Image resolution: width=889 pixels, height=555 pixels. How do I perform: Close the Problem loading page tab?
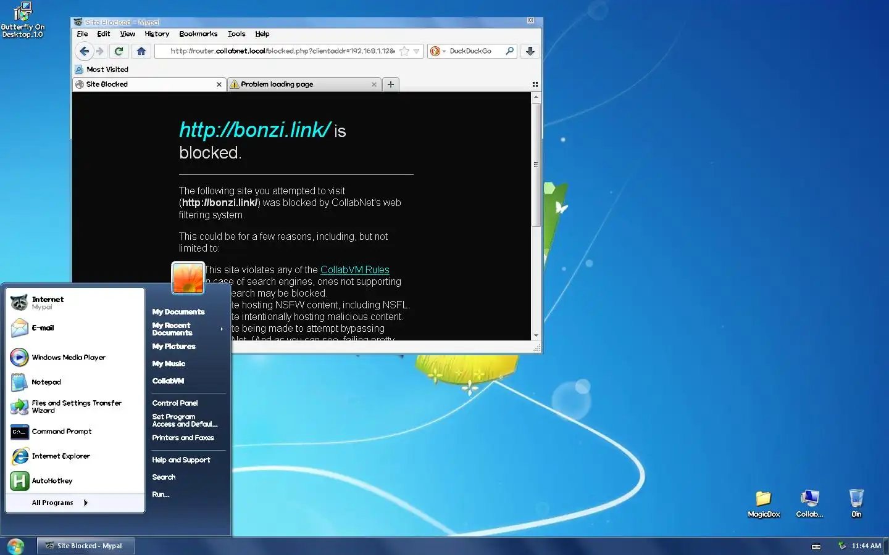tap(374, 84)
